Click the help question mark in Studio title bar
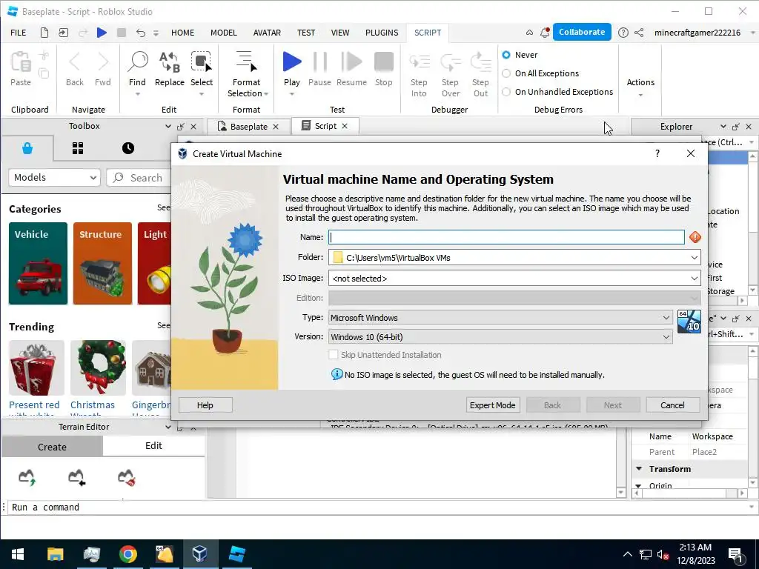The height and width of the screenshot is (569, 759). pyautogui.click(x=623, y=33)
